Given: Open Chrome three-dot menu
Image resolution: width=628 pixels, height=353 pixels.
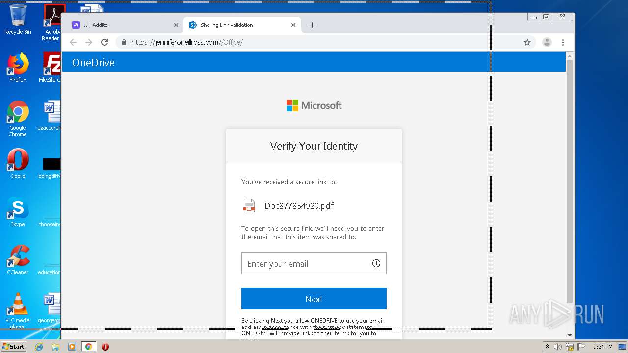Looking at the screenshot, I should (x=563, y=42).
